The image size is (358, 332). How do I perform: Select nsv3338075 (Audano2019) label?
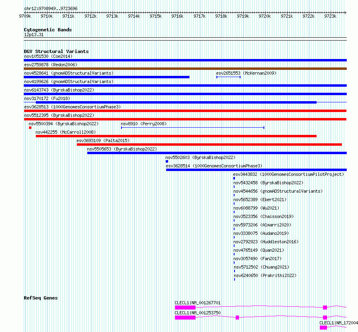pyautogui.click(x=261, y=233)
